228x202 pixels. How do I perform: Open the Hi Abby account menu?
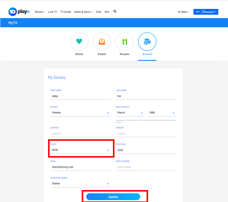point(183,12)
